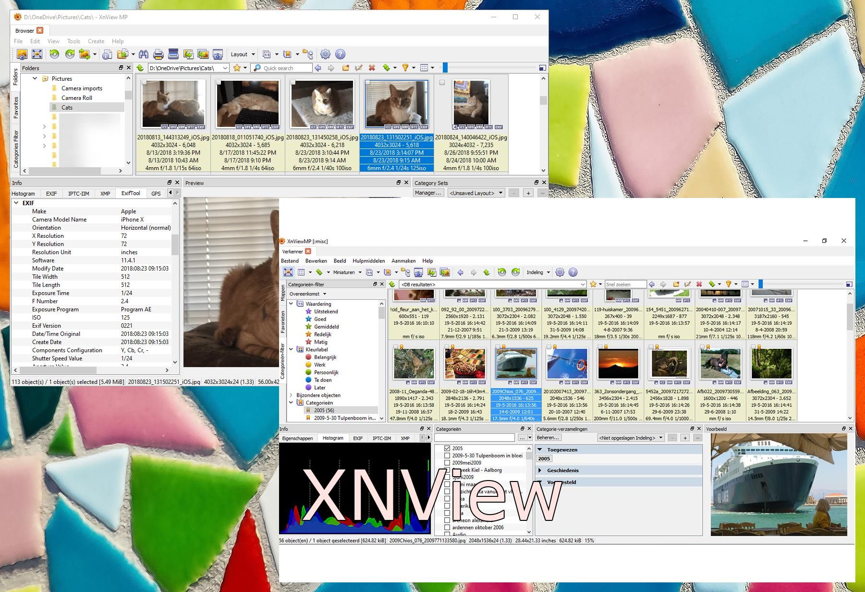Click the printer icon in top window

[158, 54]
